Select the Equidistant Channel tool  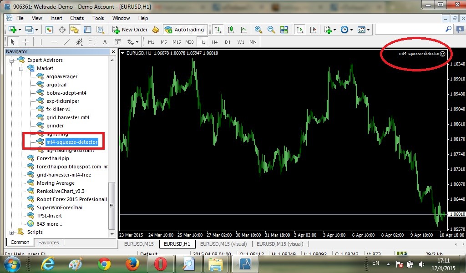pyautogui.click(x=79, y=42)
